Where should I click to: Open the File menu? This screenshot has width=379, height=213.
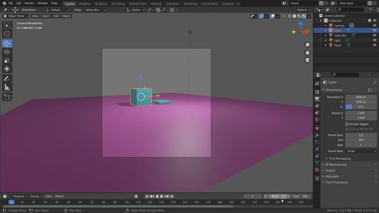(x=11, y=4)
